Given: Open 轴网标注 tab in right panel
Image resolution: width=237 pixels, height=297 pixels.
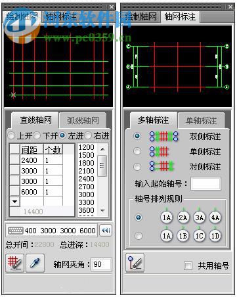Looking at the screenshot, I should (180, 16).
